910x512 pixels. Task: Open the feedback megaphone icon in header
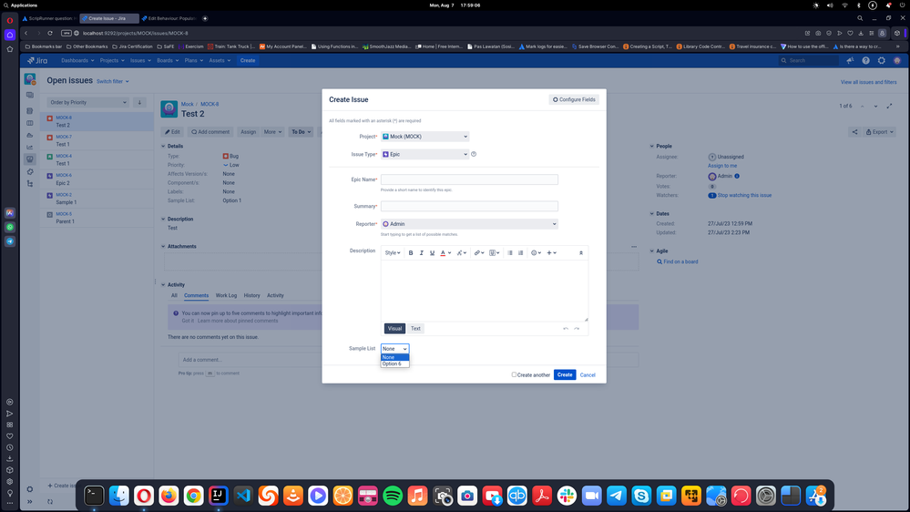850,60
